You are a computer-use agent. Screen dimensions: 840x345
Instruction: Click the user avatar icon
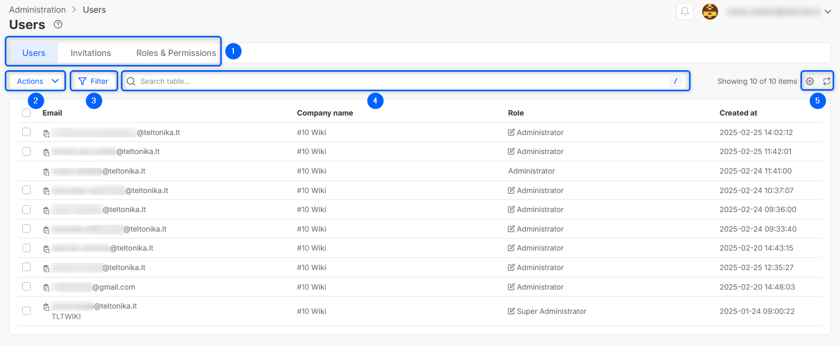coord(710,12)
